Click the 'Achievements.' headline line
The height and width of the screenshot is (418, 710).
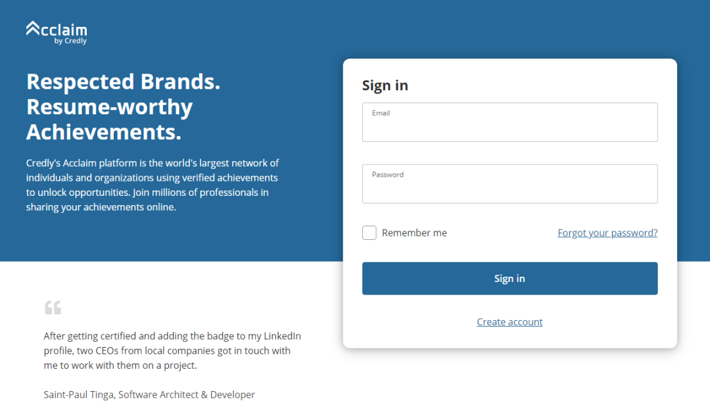[104, 132]
